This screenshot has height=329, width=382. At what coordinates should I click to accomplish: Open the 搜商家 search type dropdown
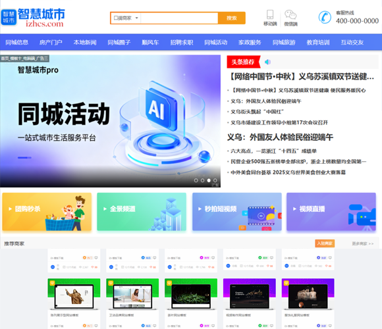pos(126,18)
